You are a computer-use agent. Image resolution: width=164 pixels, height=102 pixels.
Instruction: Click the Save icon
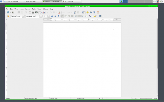pyautogui.click(x=19, y=12)
